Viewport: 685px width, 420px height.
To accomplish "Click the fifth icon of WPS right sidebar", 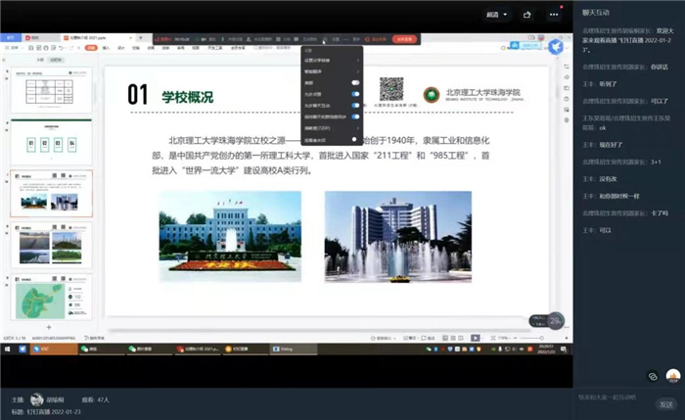I will click(x=567, y=110).
